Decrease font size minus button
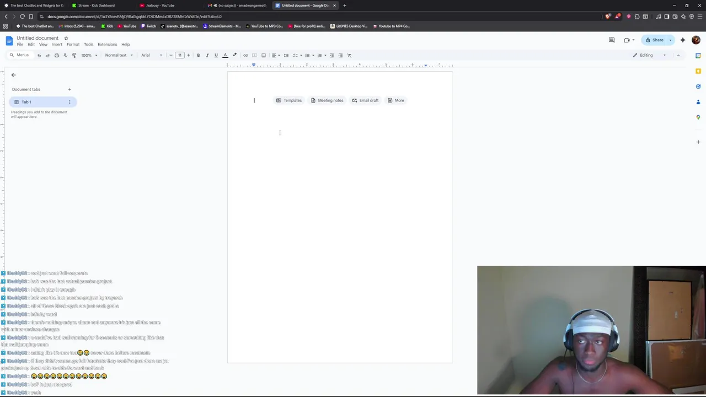Image resolution: width=706 pixels, height=397 pixels. pyautogui.click(x=171, y=55)
